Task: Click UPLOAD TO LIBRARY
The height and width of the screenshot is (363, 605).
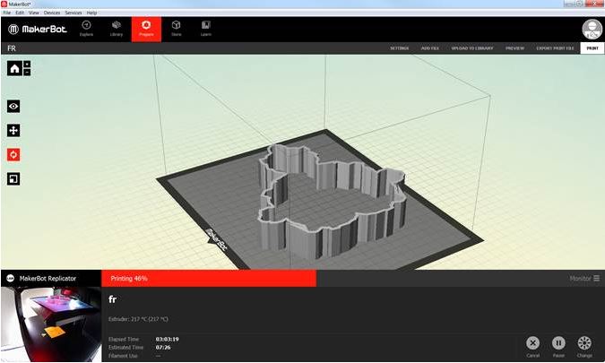Action: [x=472, y=48]
